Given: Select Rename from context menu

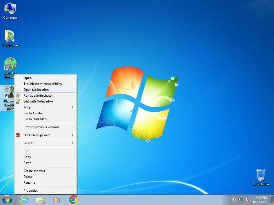Looking at the screenshot, I should coord(45,183).
